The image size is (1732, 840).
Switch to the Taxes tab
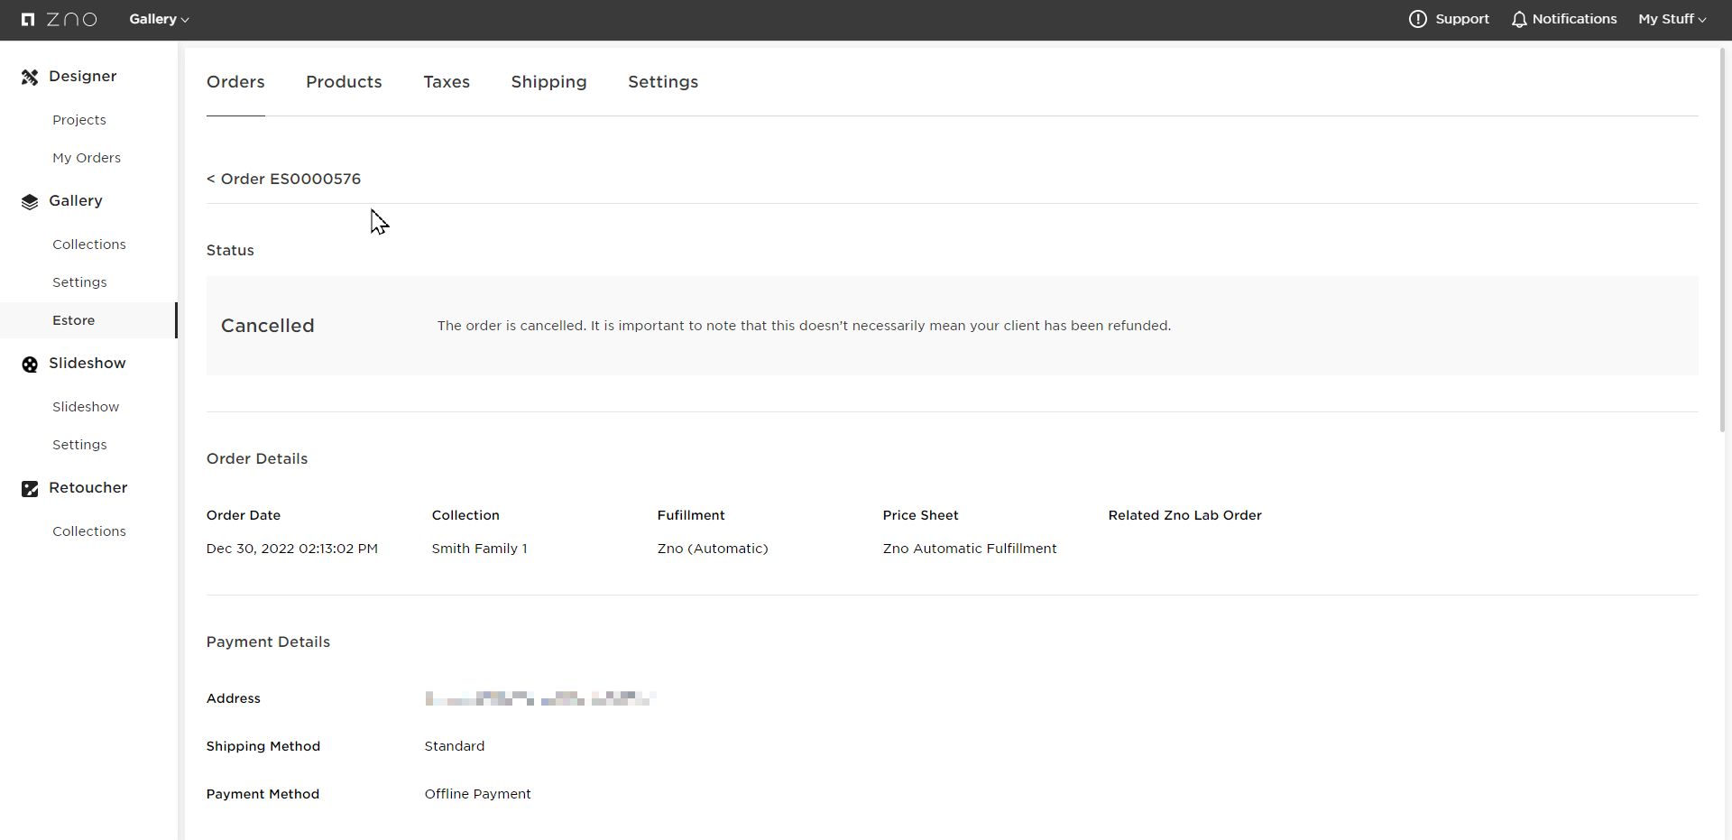pyautogui.click(x=447, y=82)
